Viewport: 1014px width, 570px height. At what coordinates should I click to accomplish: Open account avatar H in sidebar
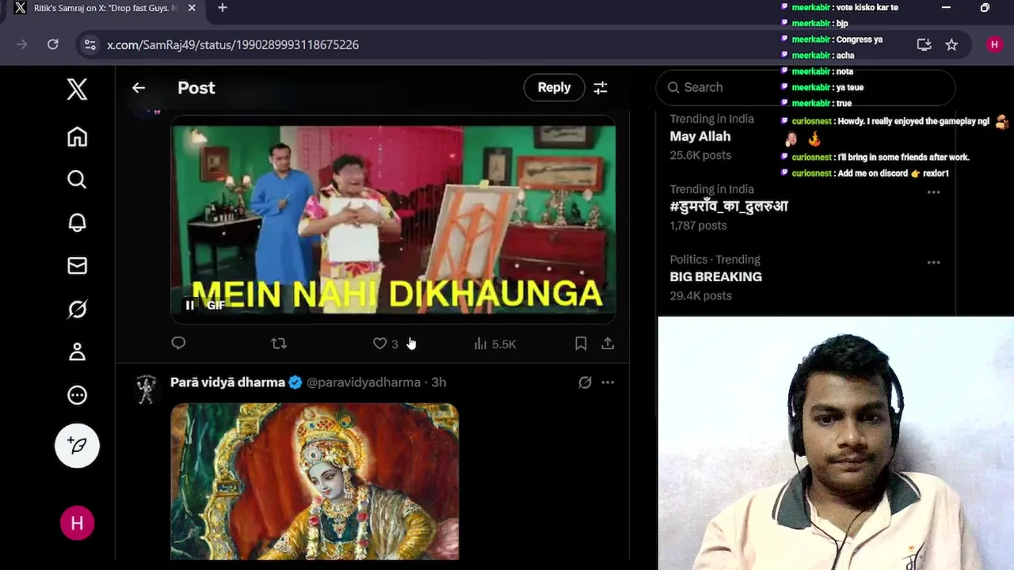click(77, 523)
